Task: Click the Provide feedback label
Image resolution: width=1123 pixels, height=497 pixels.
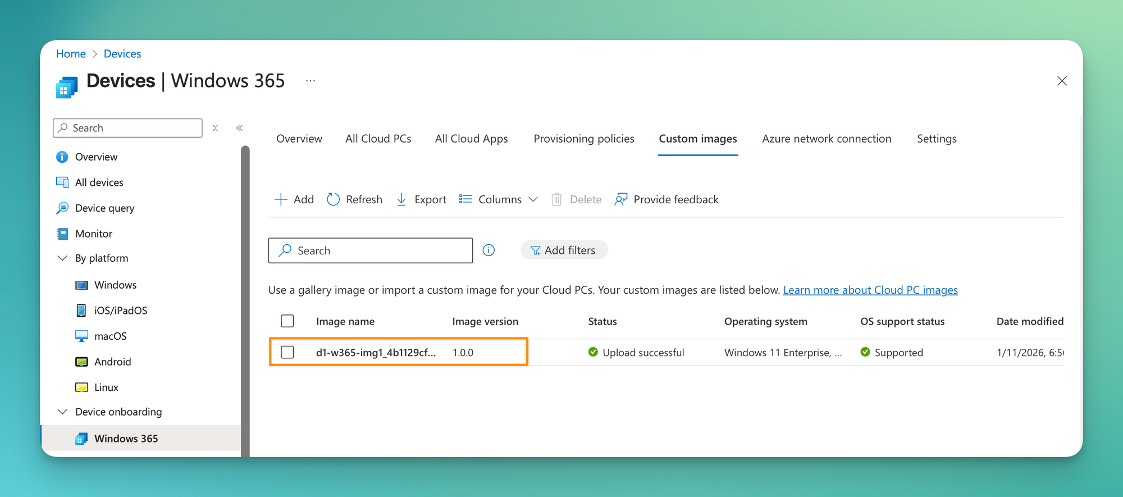Action: [676, 199]
